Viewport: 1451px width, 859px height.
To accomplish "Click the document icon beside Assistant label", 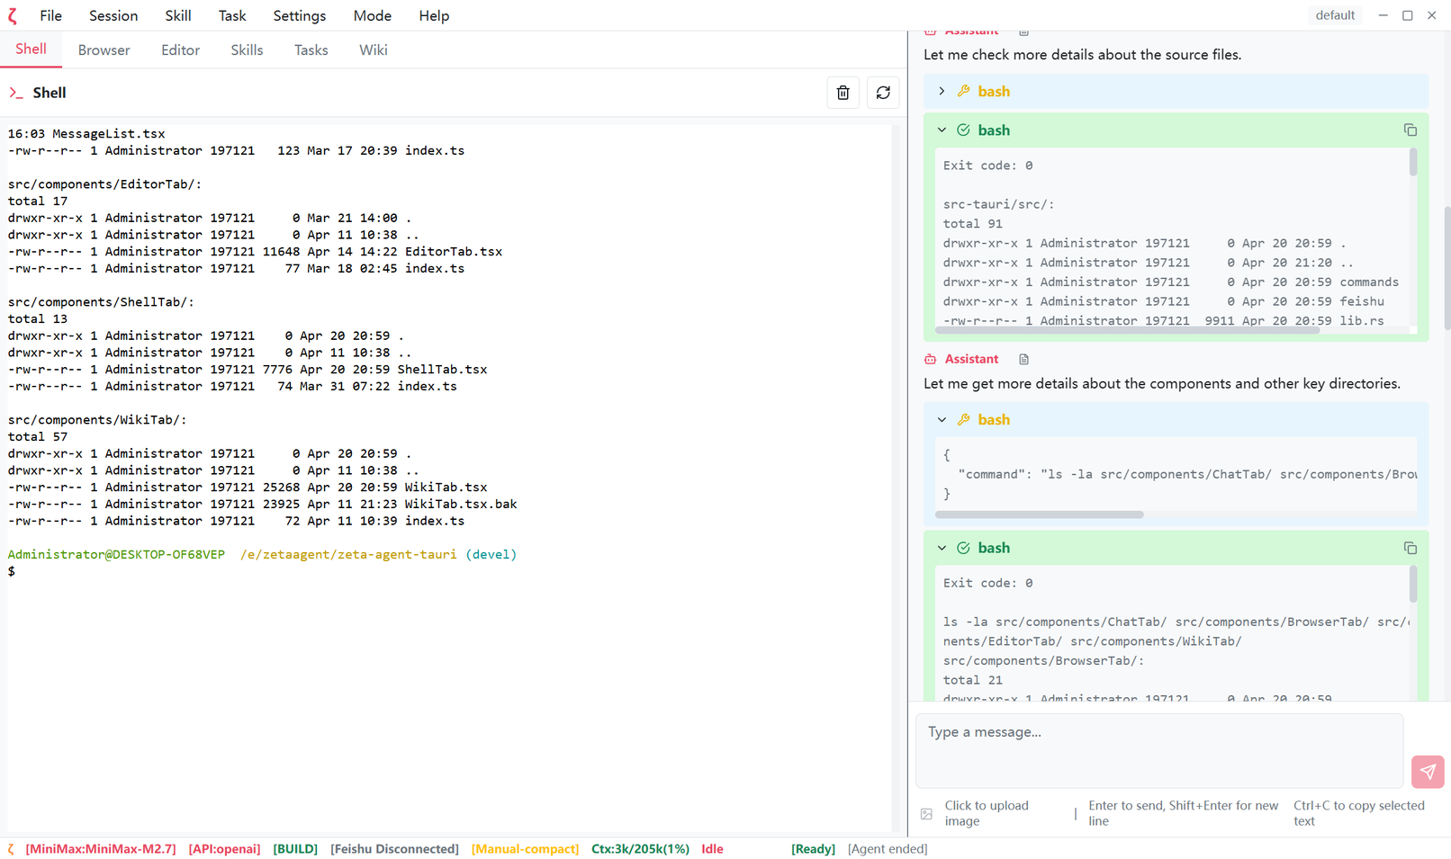I will (x=1023, y=360).
